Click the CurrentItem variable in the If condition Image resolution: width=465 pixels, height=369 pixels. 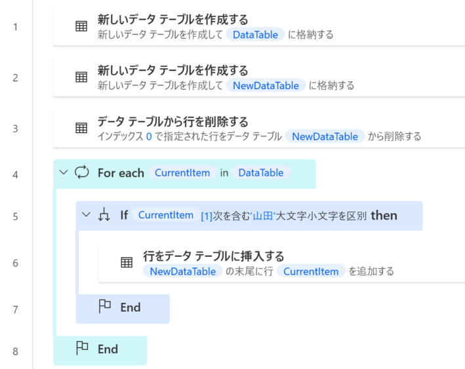(x=166, y=215)
